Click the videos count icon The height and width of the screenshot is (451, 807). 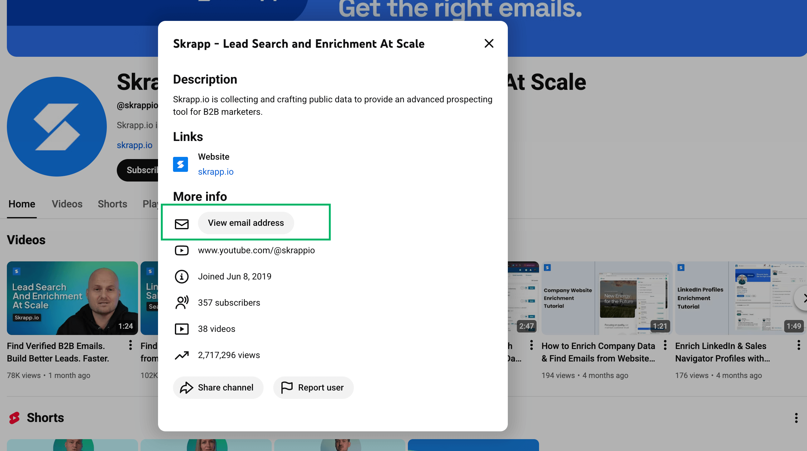point(181,329)
